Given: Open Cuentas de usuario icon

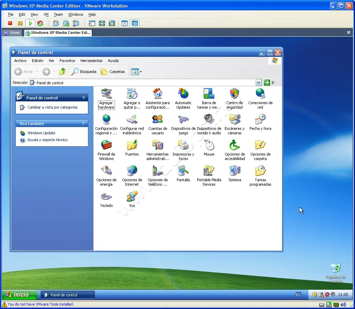Looking at the screenshot, I should point(157,119).
